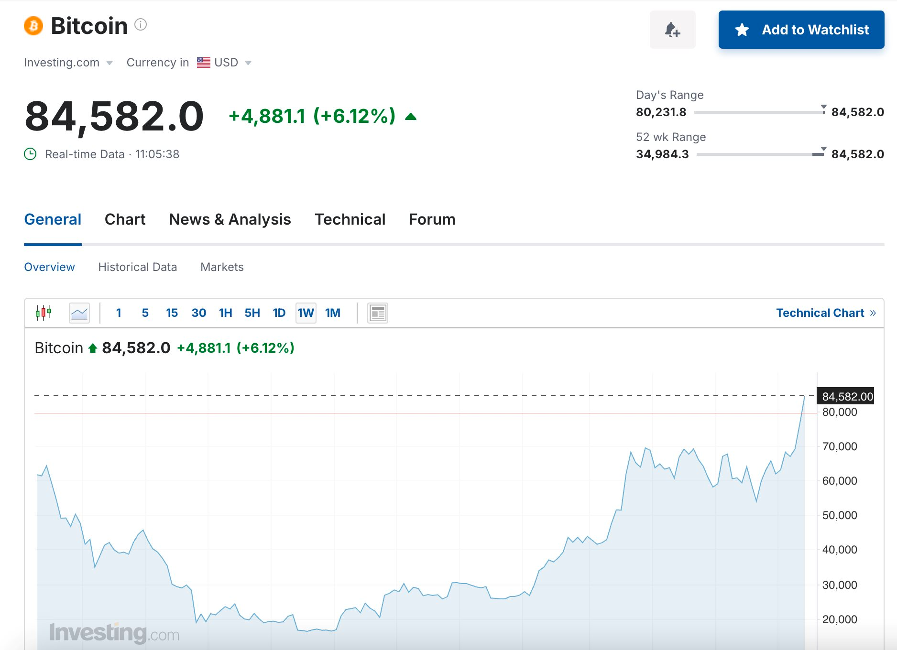Click the Bitcoin info icon

[141, 24]
